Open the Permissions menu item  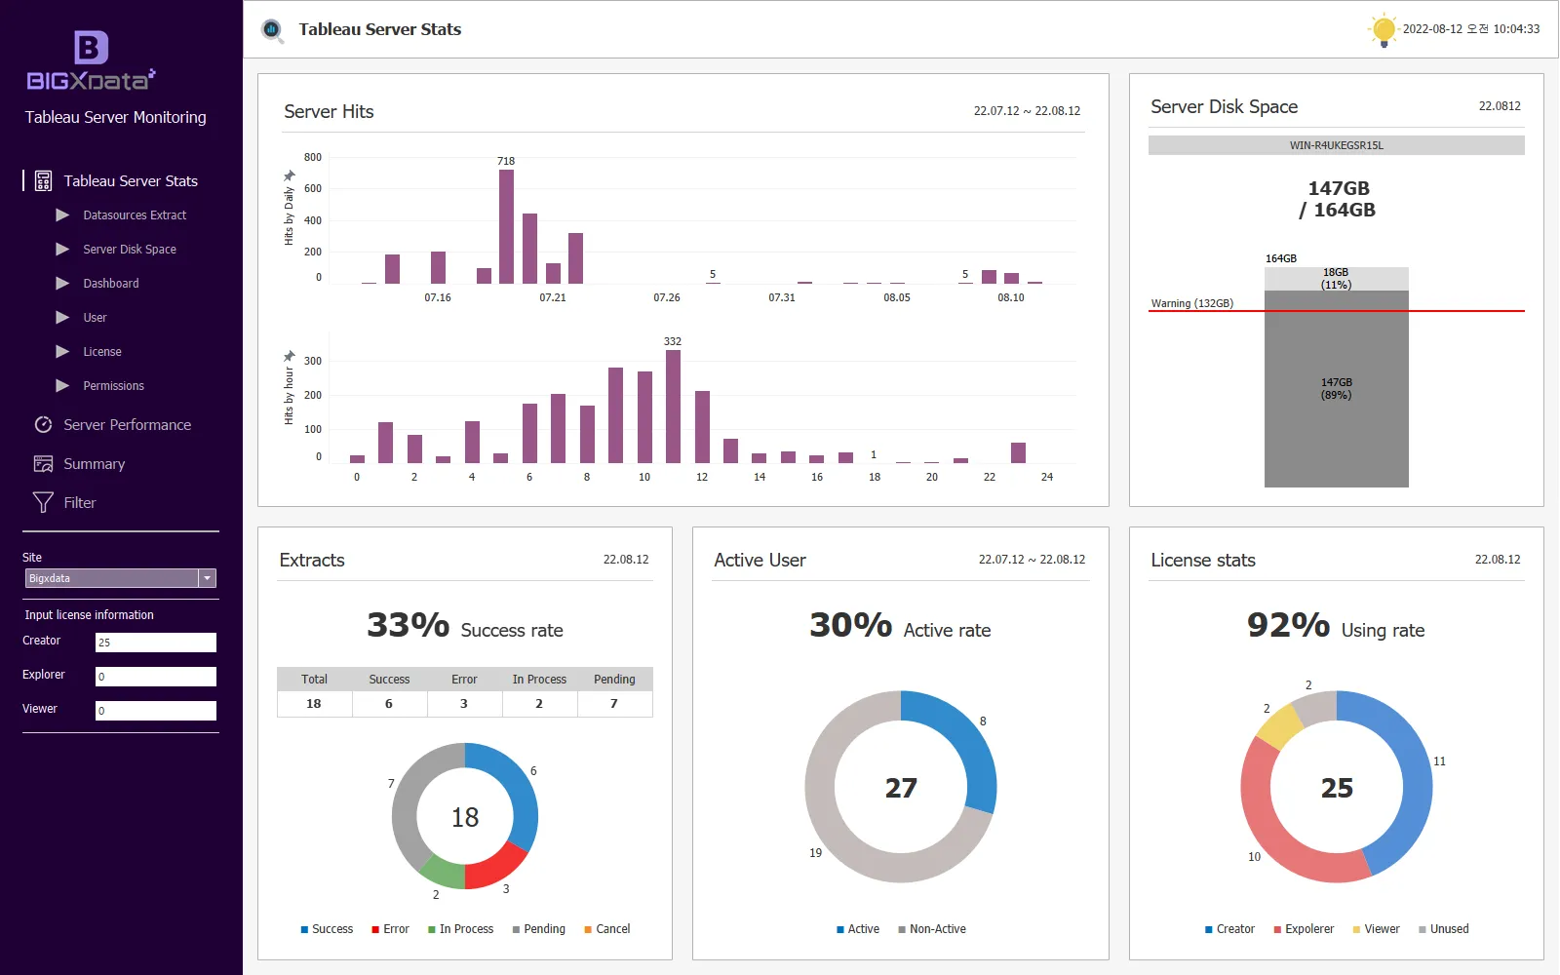pyautogui.click(x=113, y=385)
